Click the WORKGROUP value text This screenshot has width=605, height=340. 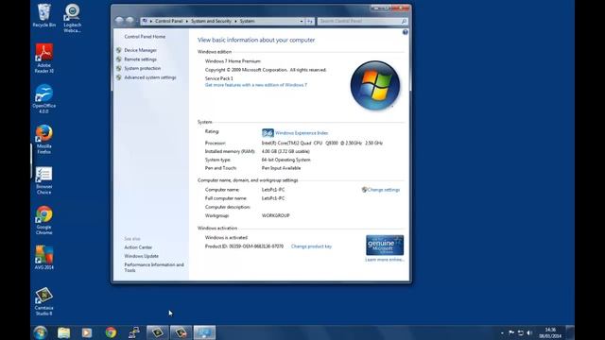tap(275, 216)
